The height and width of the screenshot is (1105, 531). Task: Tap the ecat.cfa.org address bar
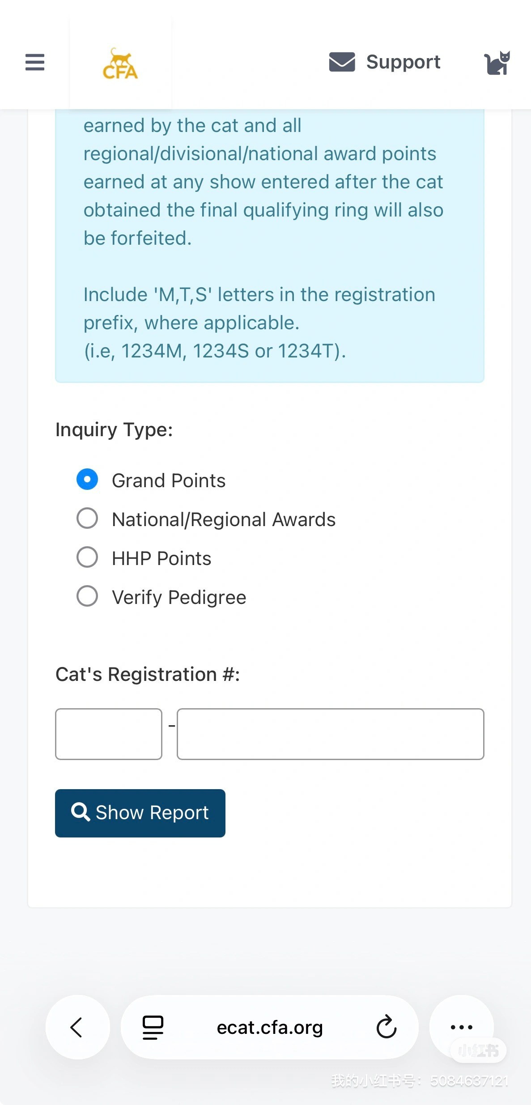click(x=270, y=1028)
